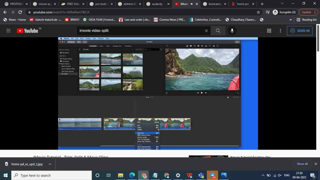Close the downloads bar
This screenshot has height=180, width=320.
click(x=316, y=164)
